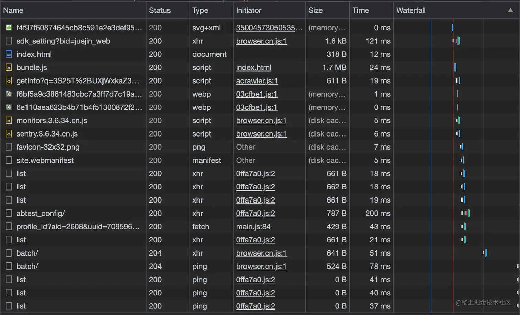The image size is (520, 315).
Task: Click the image icon beside 6e110aea623b4b71b4f51300872f2
Action: click(x=9, y=107)
